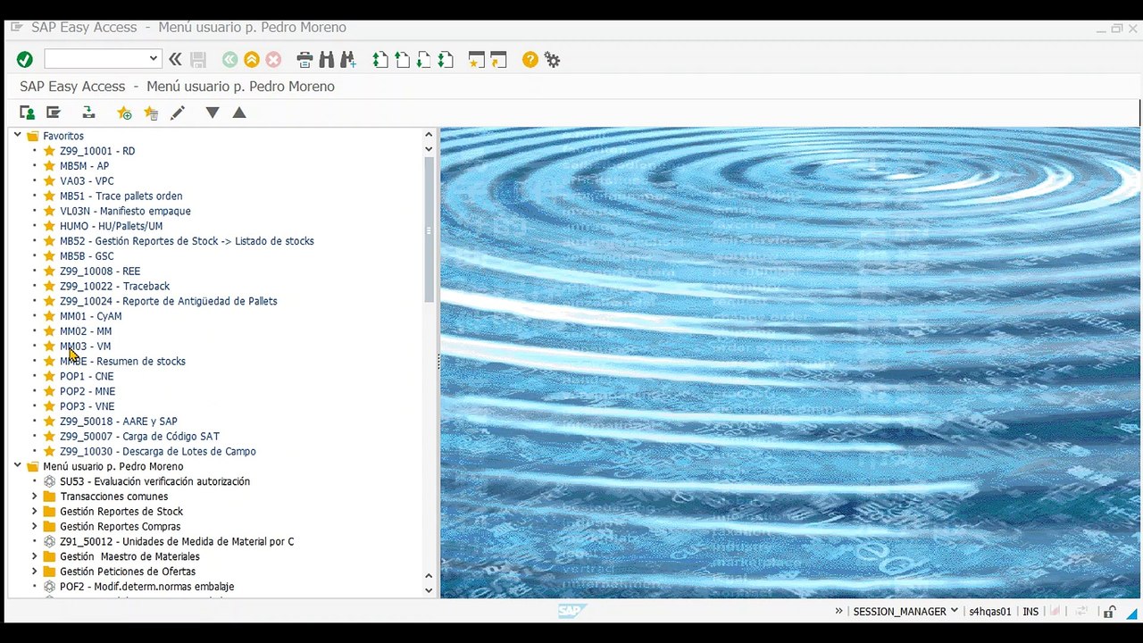Open Help via question mark icon
This screenshot has width=1143, height=643.
[x=530, y=60]
